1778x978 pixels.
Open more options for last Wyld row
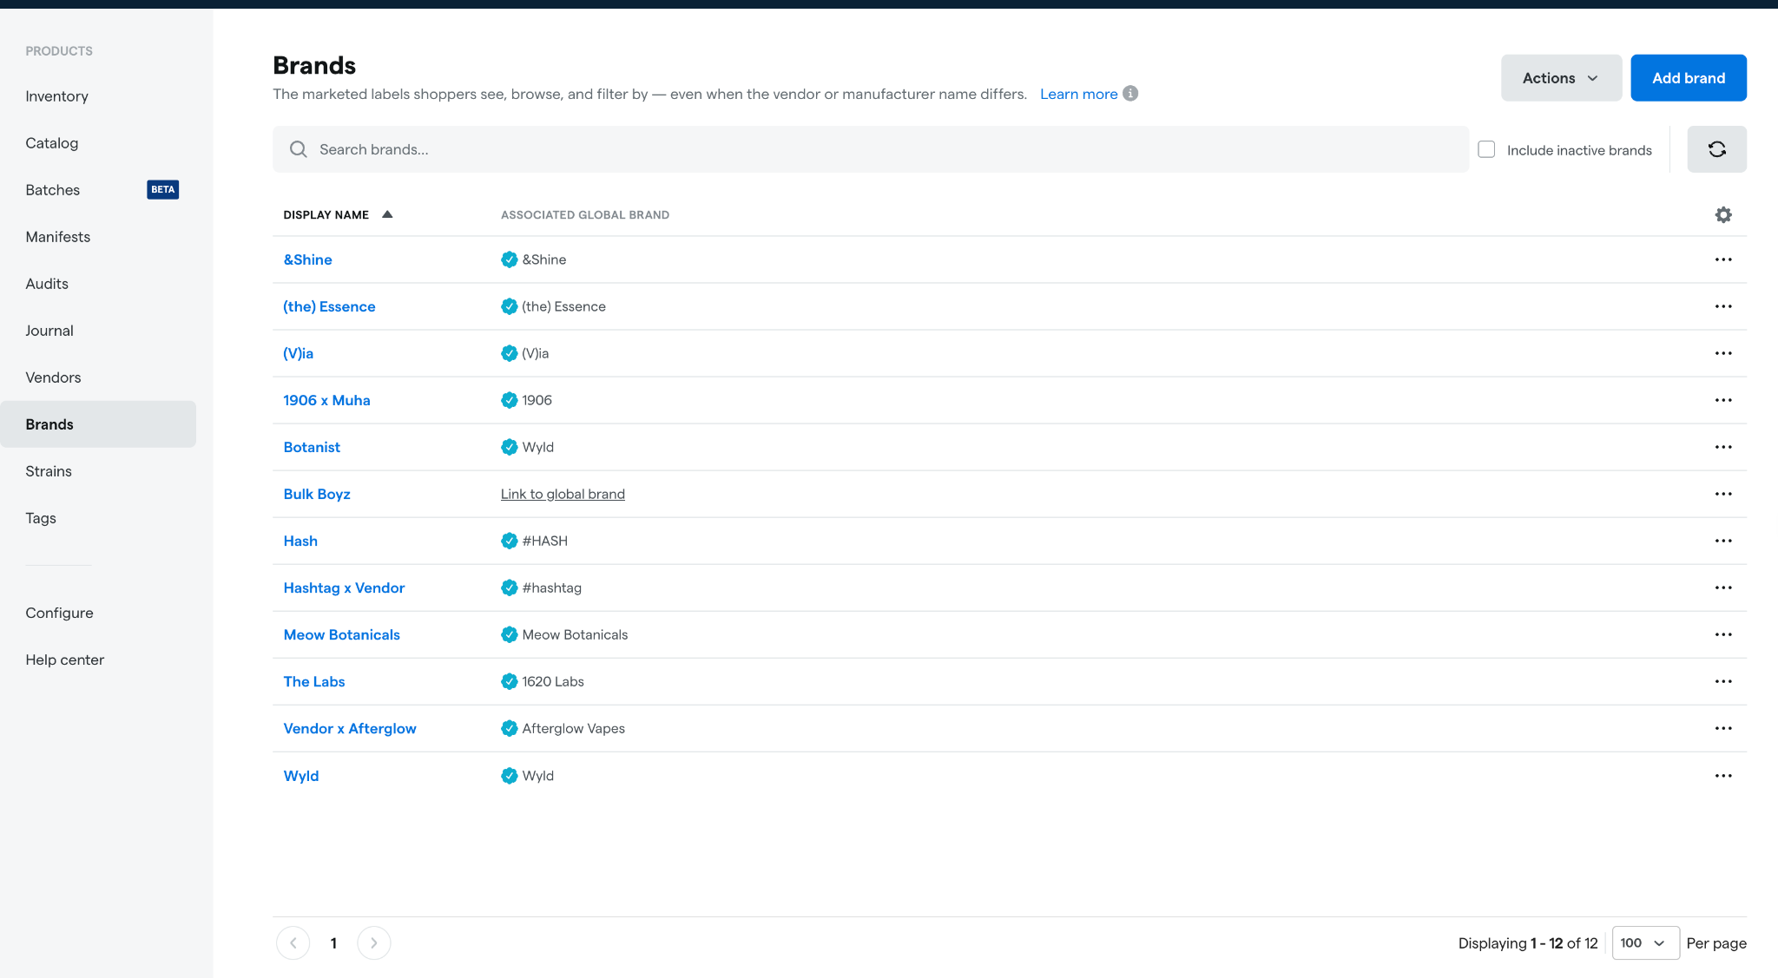(x=1723, y=776)
